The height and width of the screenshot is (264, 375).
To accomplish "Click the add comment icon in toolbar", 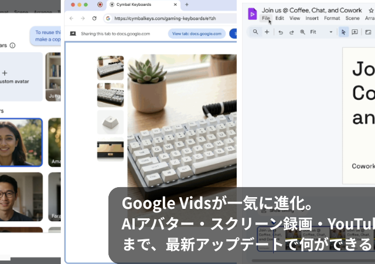I will point(355,32).
